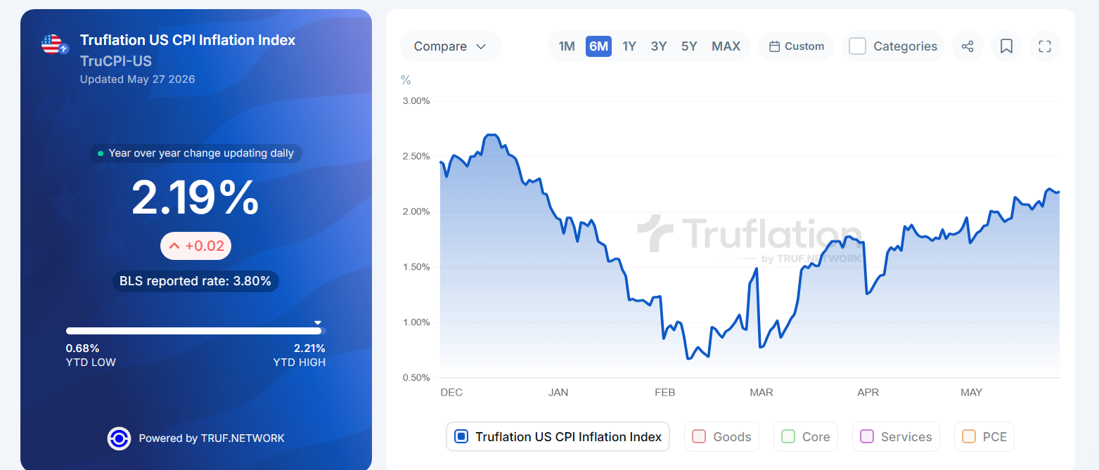Toggle the Truflation US CPI Inflation Index legend

[x=558, y=437]
